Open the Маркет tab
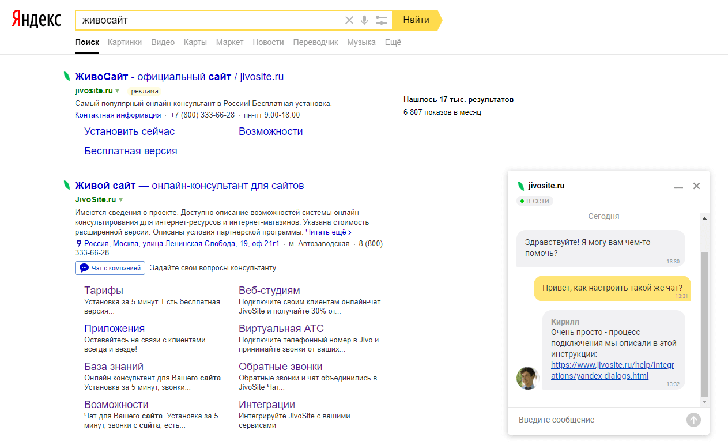This screenshot has width=728, height=445. (229, 42)
